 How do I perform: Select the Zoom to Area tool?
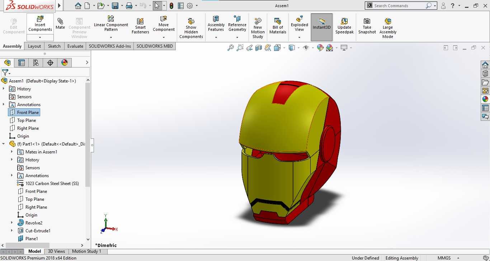[x=240, y=48]
